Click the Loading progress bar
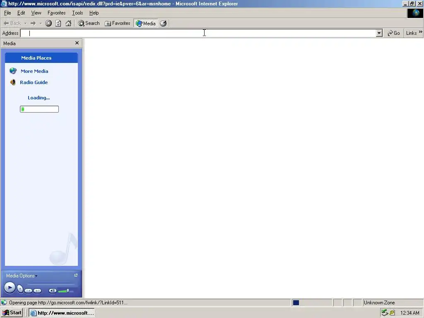Image resolution: width=424 pixels, height=318 pixels. pos(39,109)
